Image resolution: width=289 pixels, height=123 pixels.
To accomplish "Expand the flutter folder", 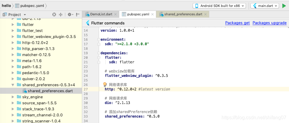I will point(13,24).
